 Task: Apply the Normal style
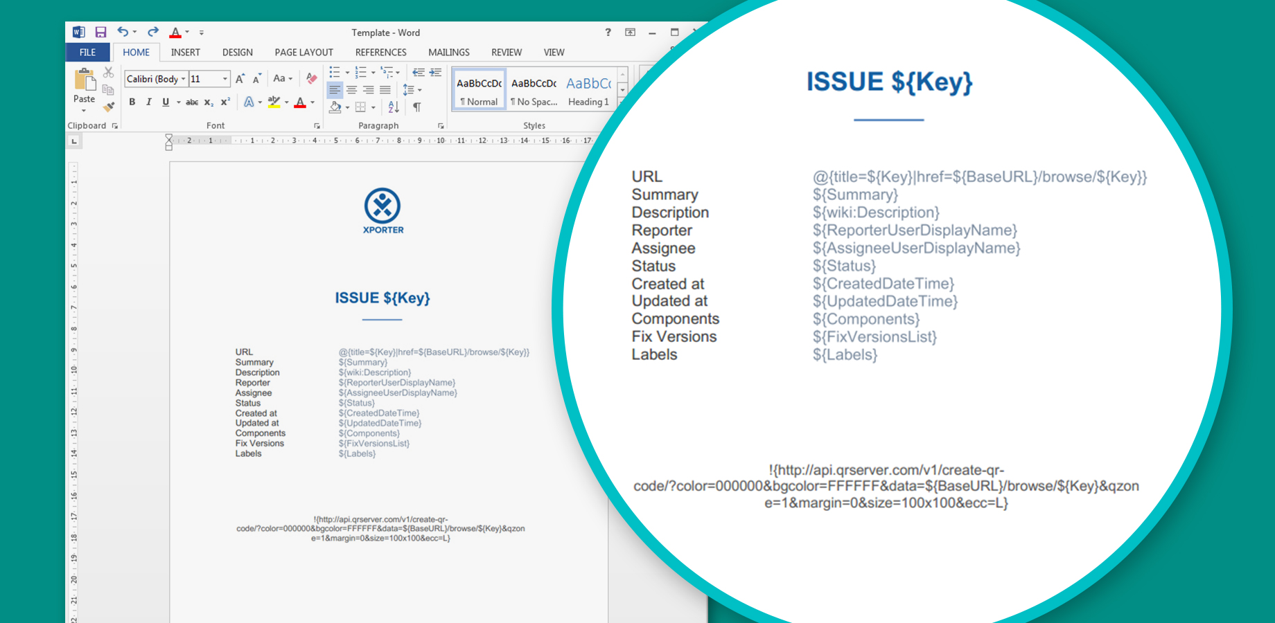pos(480,90)
